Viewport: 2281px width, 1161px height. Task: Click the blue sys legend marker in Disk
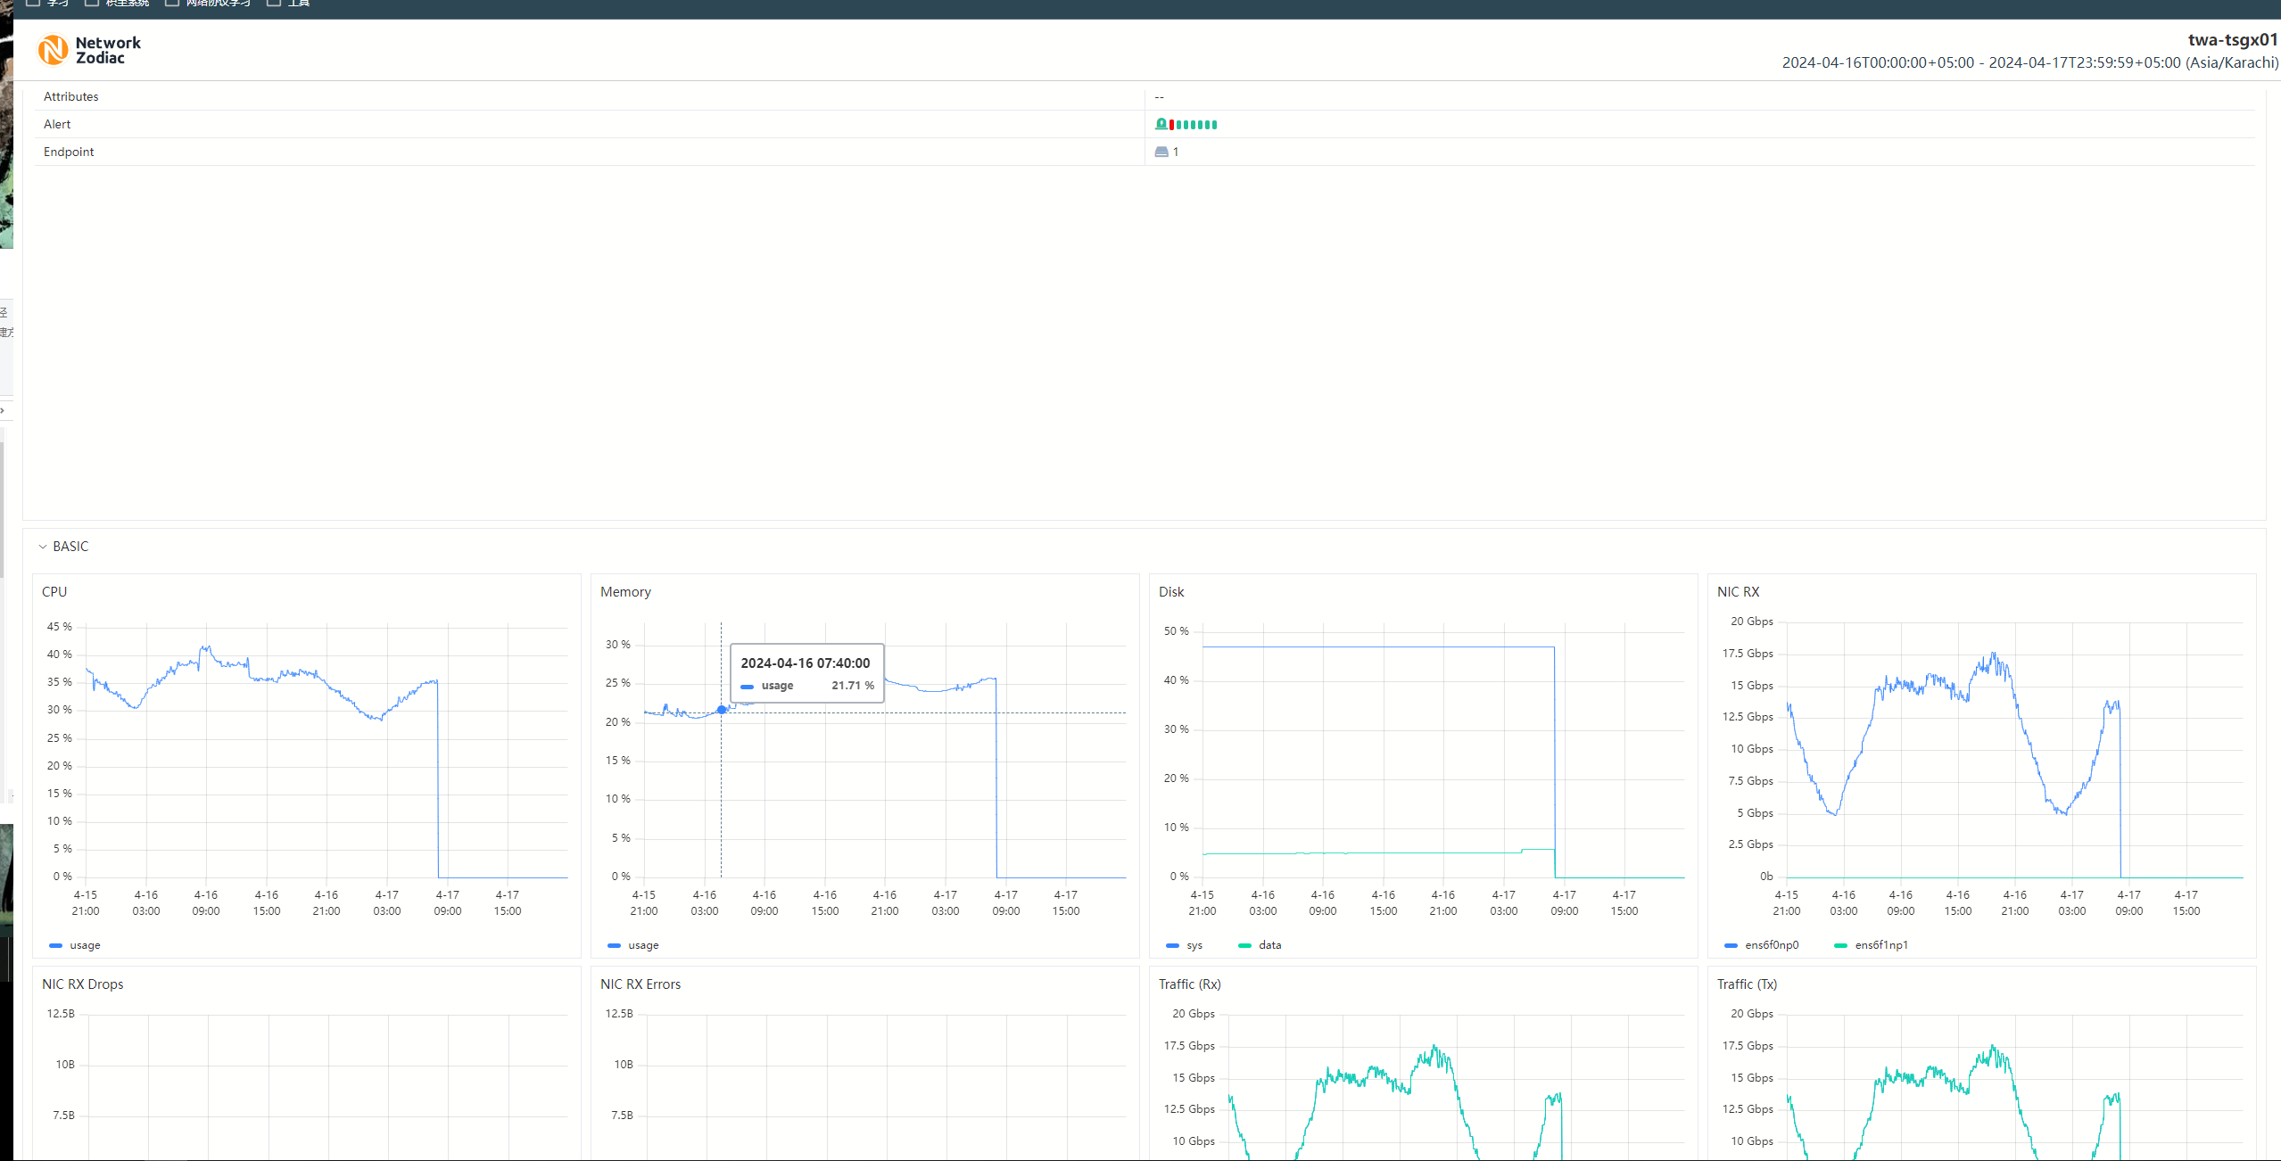tap(1172, 945)
